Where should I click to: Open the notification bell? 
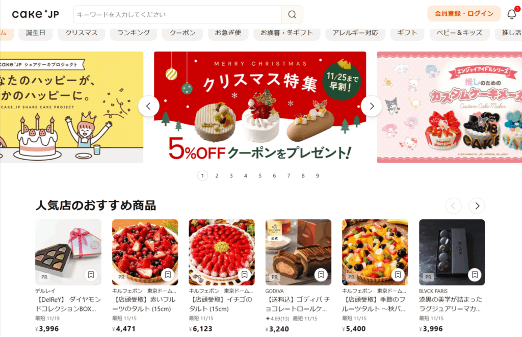tap(512, 14)
